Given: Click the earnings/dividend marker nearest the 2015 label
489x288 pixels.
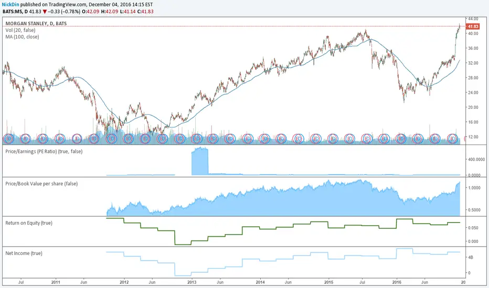Looking at the screenshot, I should [x=333, y=138].
